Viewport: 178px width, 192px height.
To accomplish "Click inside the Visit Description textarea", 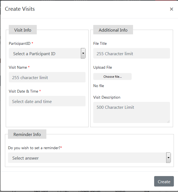I will (x=131, y=112).
